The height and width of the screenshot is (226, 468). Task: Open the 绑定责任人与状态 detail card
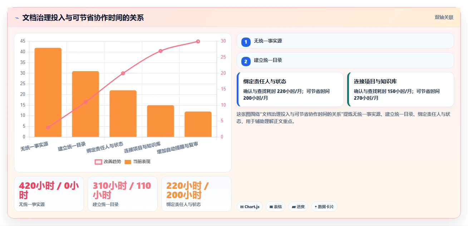pyautogui.click(x=290, y=89)
